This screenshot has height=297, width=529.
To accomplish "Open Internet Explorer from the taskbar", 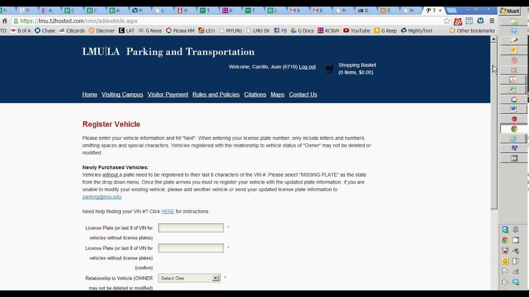I will point(513,139).
